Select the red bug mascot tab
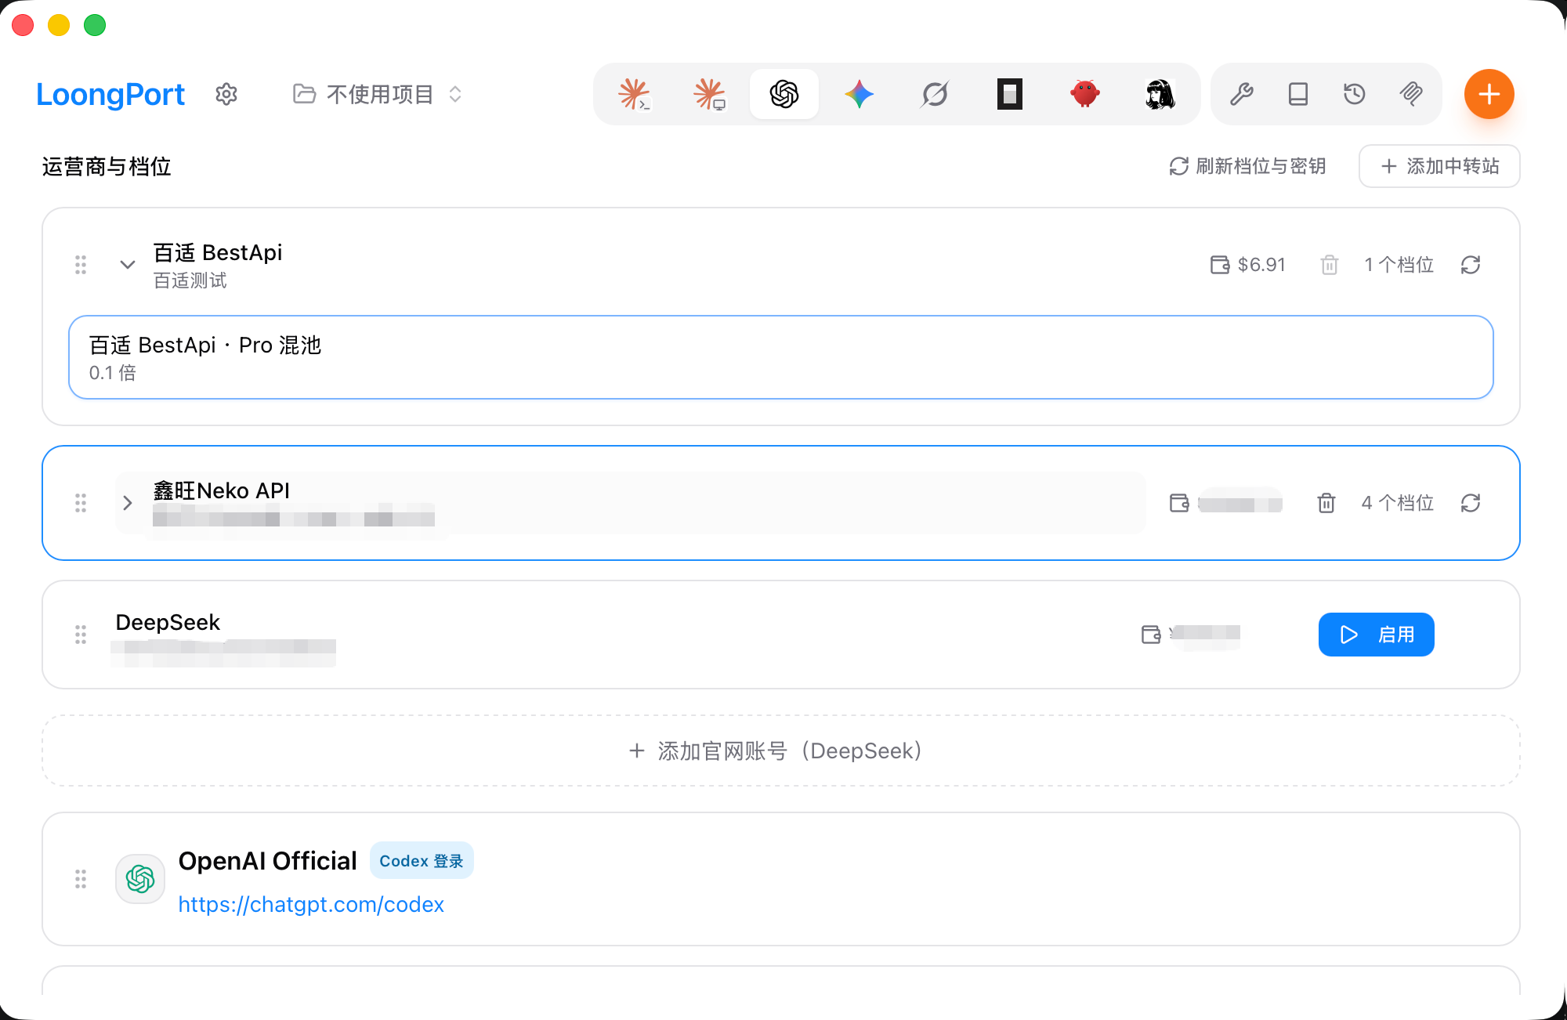Viewport: 1567px width, 1020px height. 1085,94
